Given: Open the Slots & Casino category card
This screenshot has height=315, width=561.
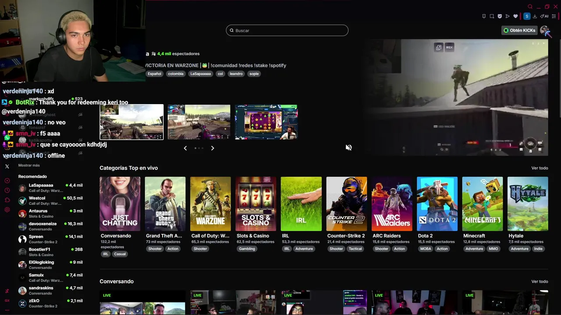Looking at the screenshot, I should 256,204.
